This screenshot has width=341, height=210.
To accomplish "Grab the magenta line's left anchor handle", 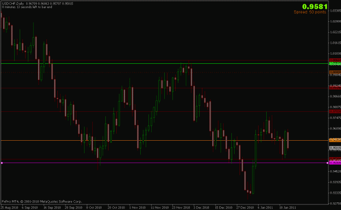I will click(x=2, y=163).
